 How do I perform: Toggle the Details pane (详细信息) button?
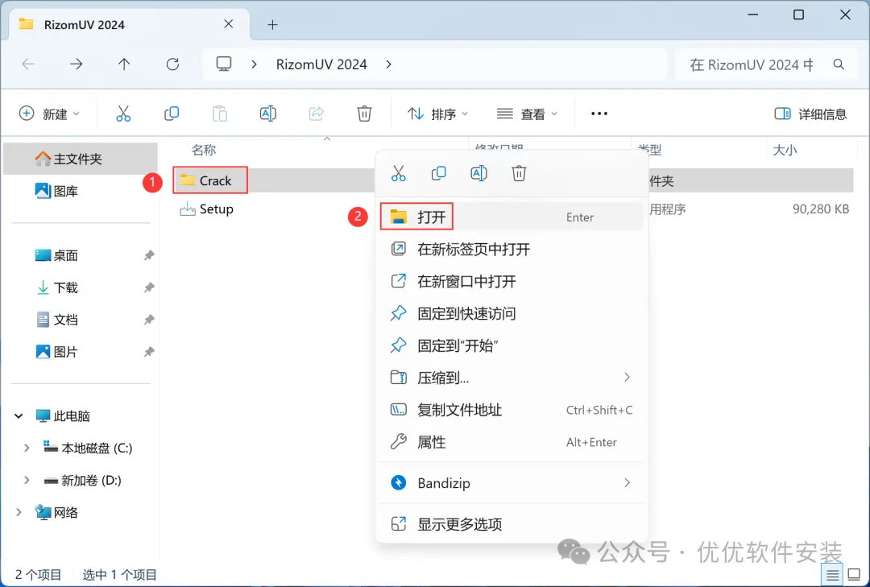(x=810, y=114)
